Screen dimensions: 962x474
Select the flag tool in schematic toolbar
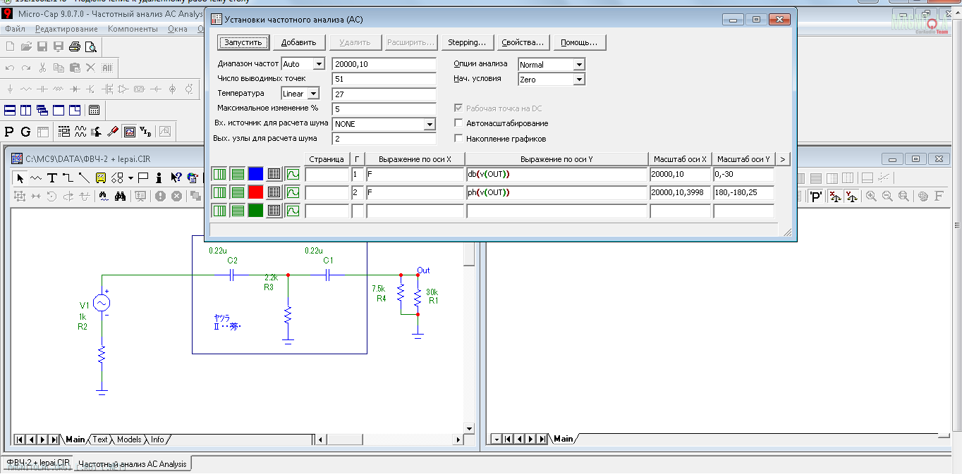click(143, 177)
